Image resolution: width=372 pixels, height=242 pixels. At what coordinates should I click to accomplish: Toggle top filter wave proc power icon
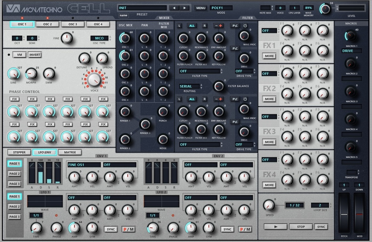pos(245,26)
